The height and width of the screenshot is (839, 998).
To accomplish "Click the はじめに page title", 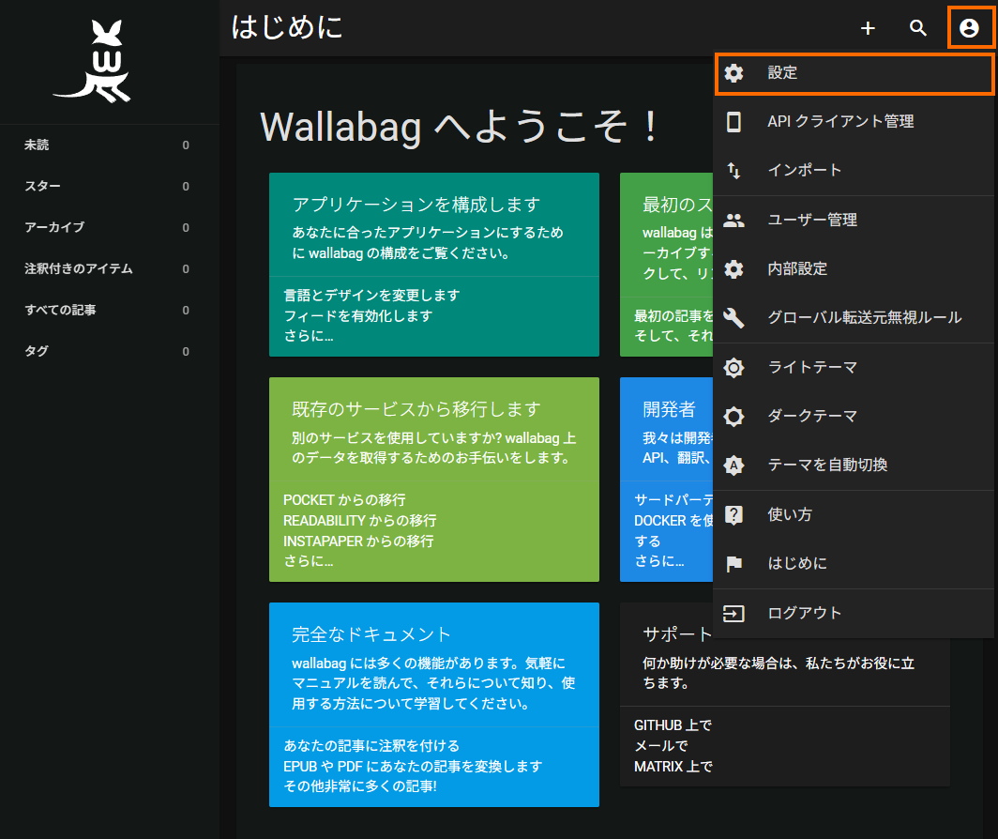I will pyautogui.click(x=287, y=28).
